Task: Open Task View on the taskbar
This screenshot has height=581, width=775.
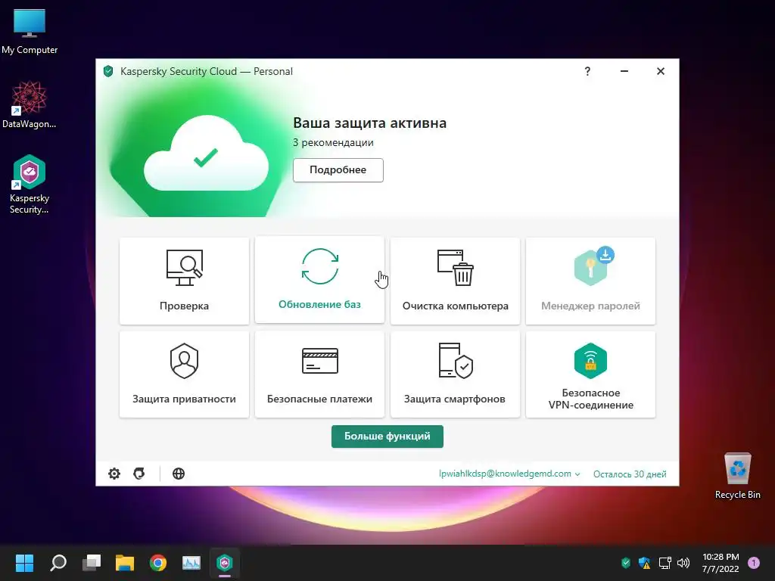Action: tap(92, 562)
